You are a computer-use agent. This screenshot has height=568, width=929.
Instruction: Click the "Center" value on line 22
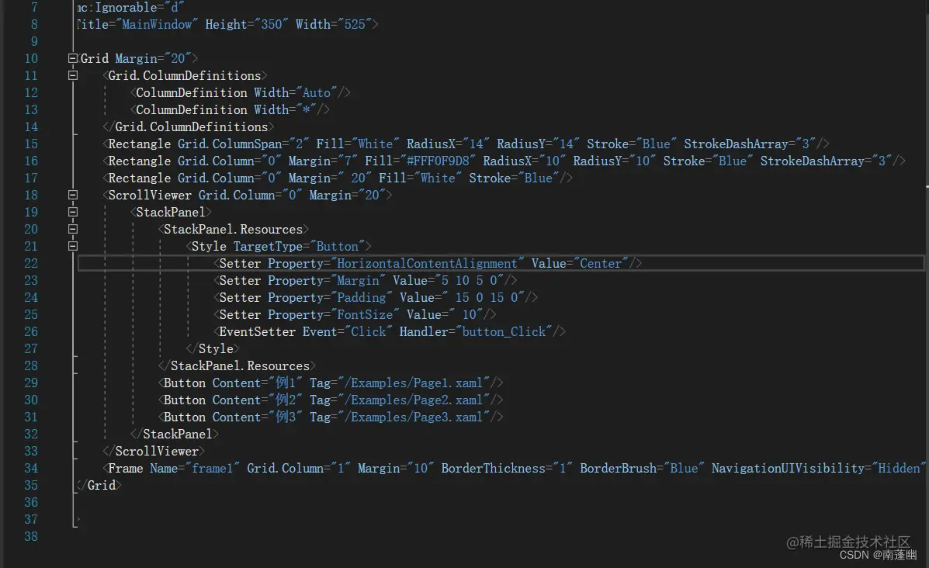[600, 264]
